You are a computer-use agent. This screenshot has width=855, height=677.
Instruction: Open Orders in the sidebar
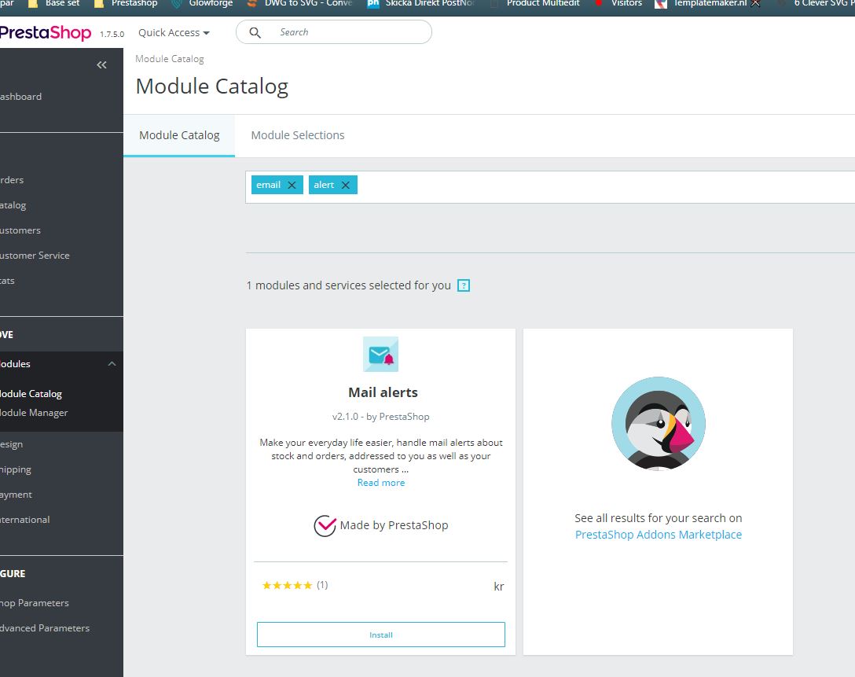pyautogui.click(x=12, y=180)
